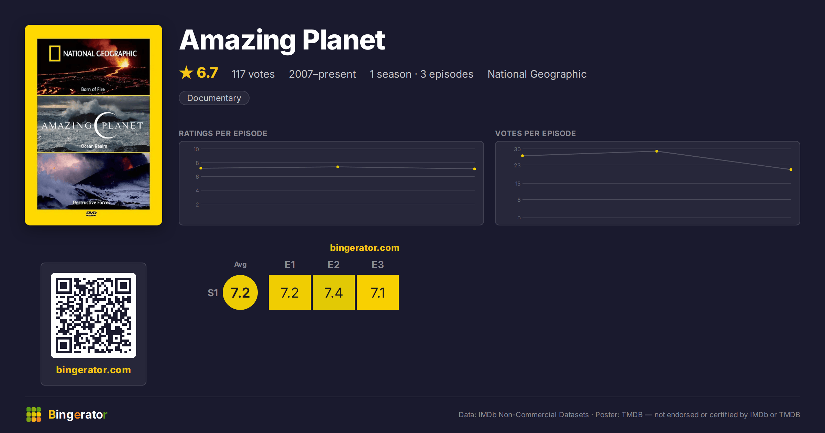Click the Bingerator brand name in footer

click(x=78, y=414)
